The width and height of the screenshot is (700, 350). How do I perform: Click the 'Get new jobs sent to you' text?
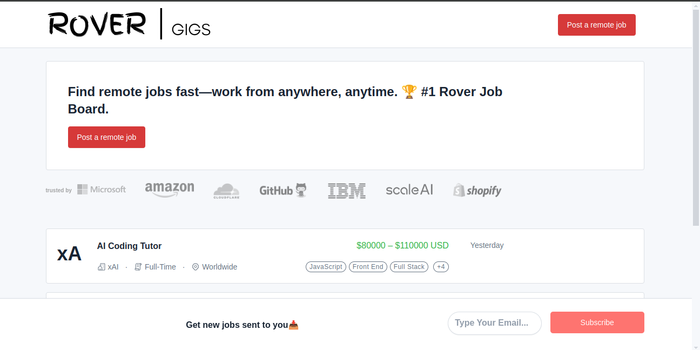(x=237, y=325)
